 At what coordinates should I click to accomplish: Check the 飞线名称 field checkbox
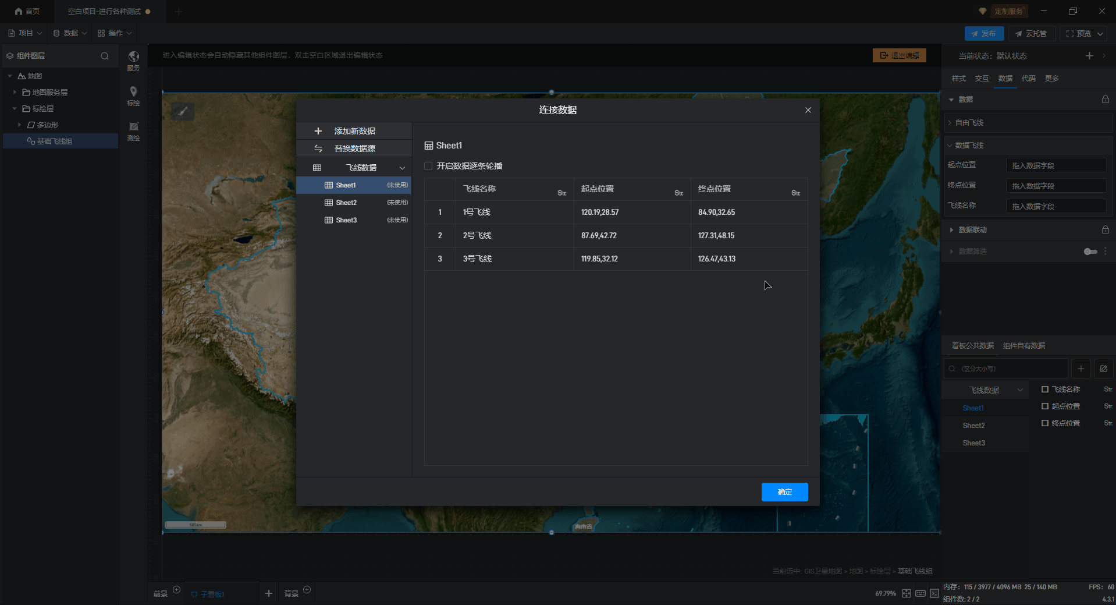click(1045, 390)
